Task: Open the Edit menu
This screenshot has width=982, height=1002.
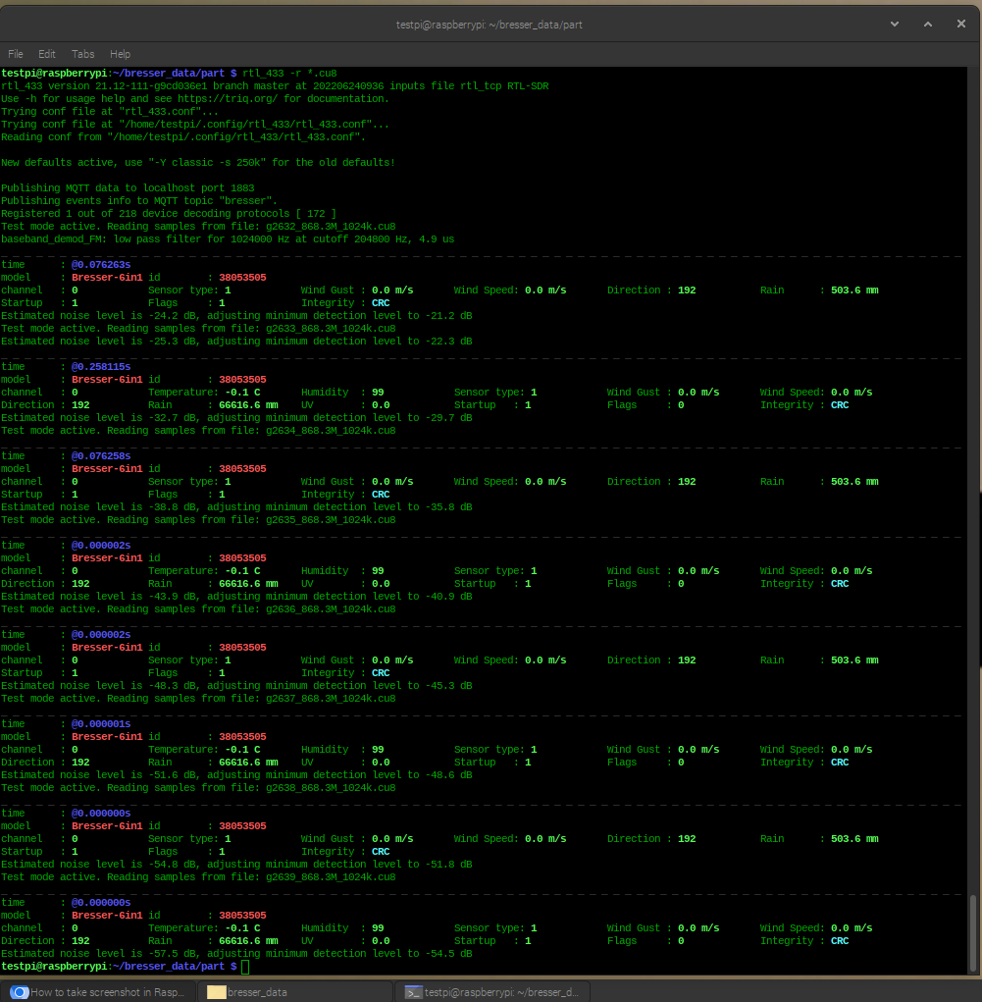Action: (46, 54)
